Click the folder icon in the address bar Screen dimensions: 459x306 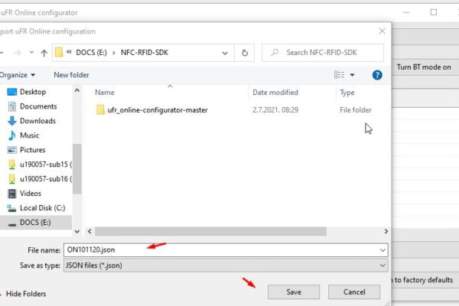59,53
